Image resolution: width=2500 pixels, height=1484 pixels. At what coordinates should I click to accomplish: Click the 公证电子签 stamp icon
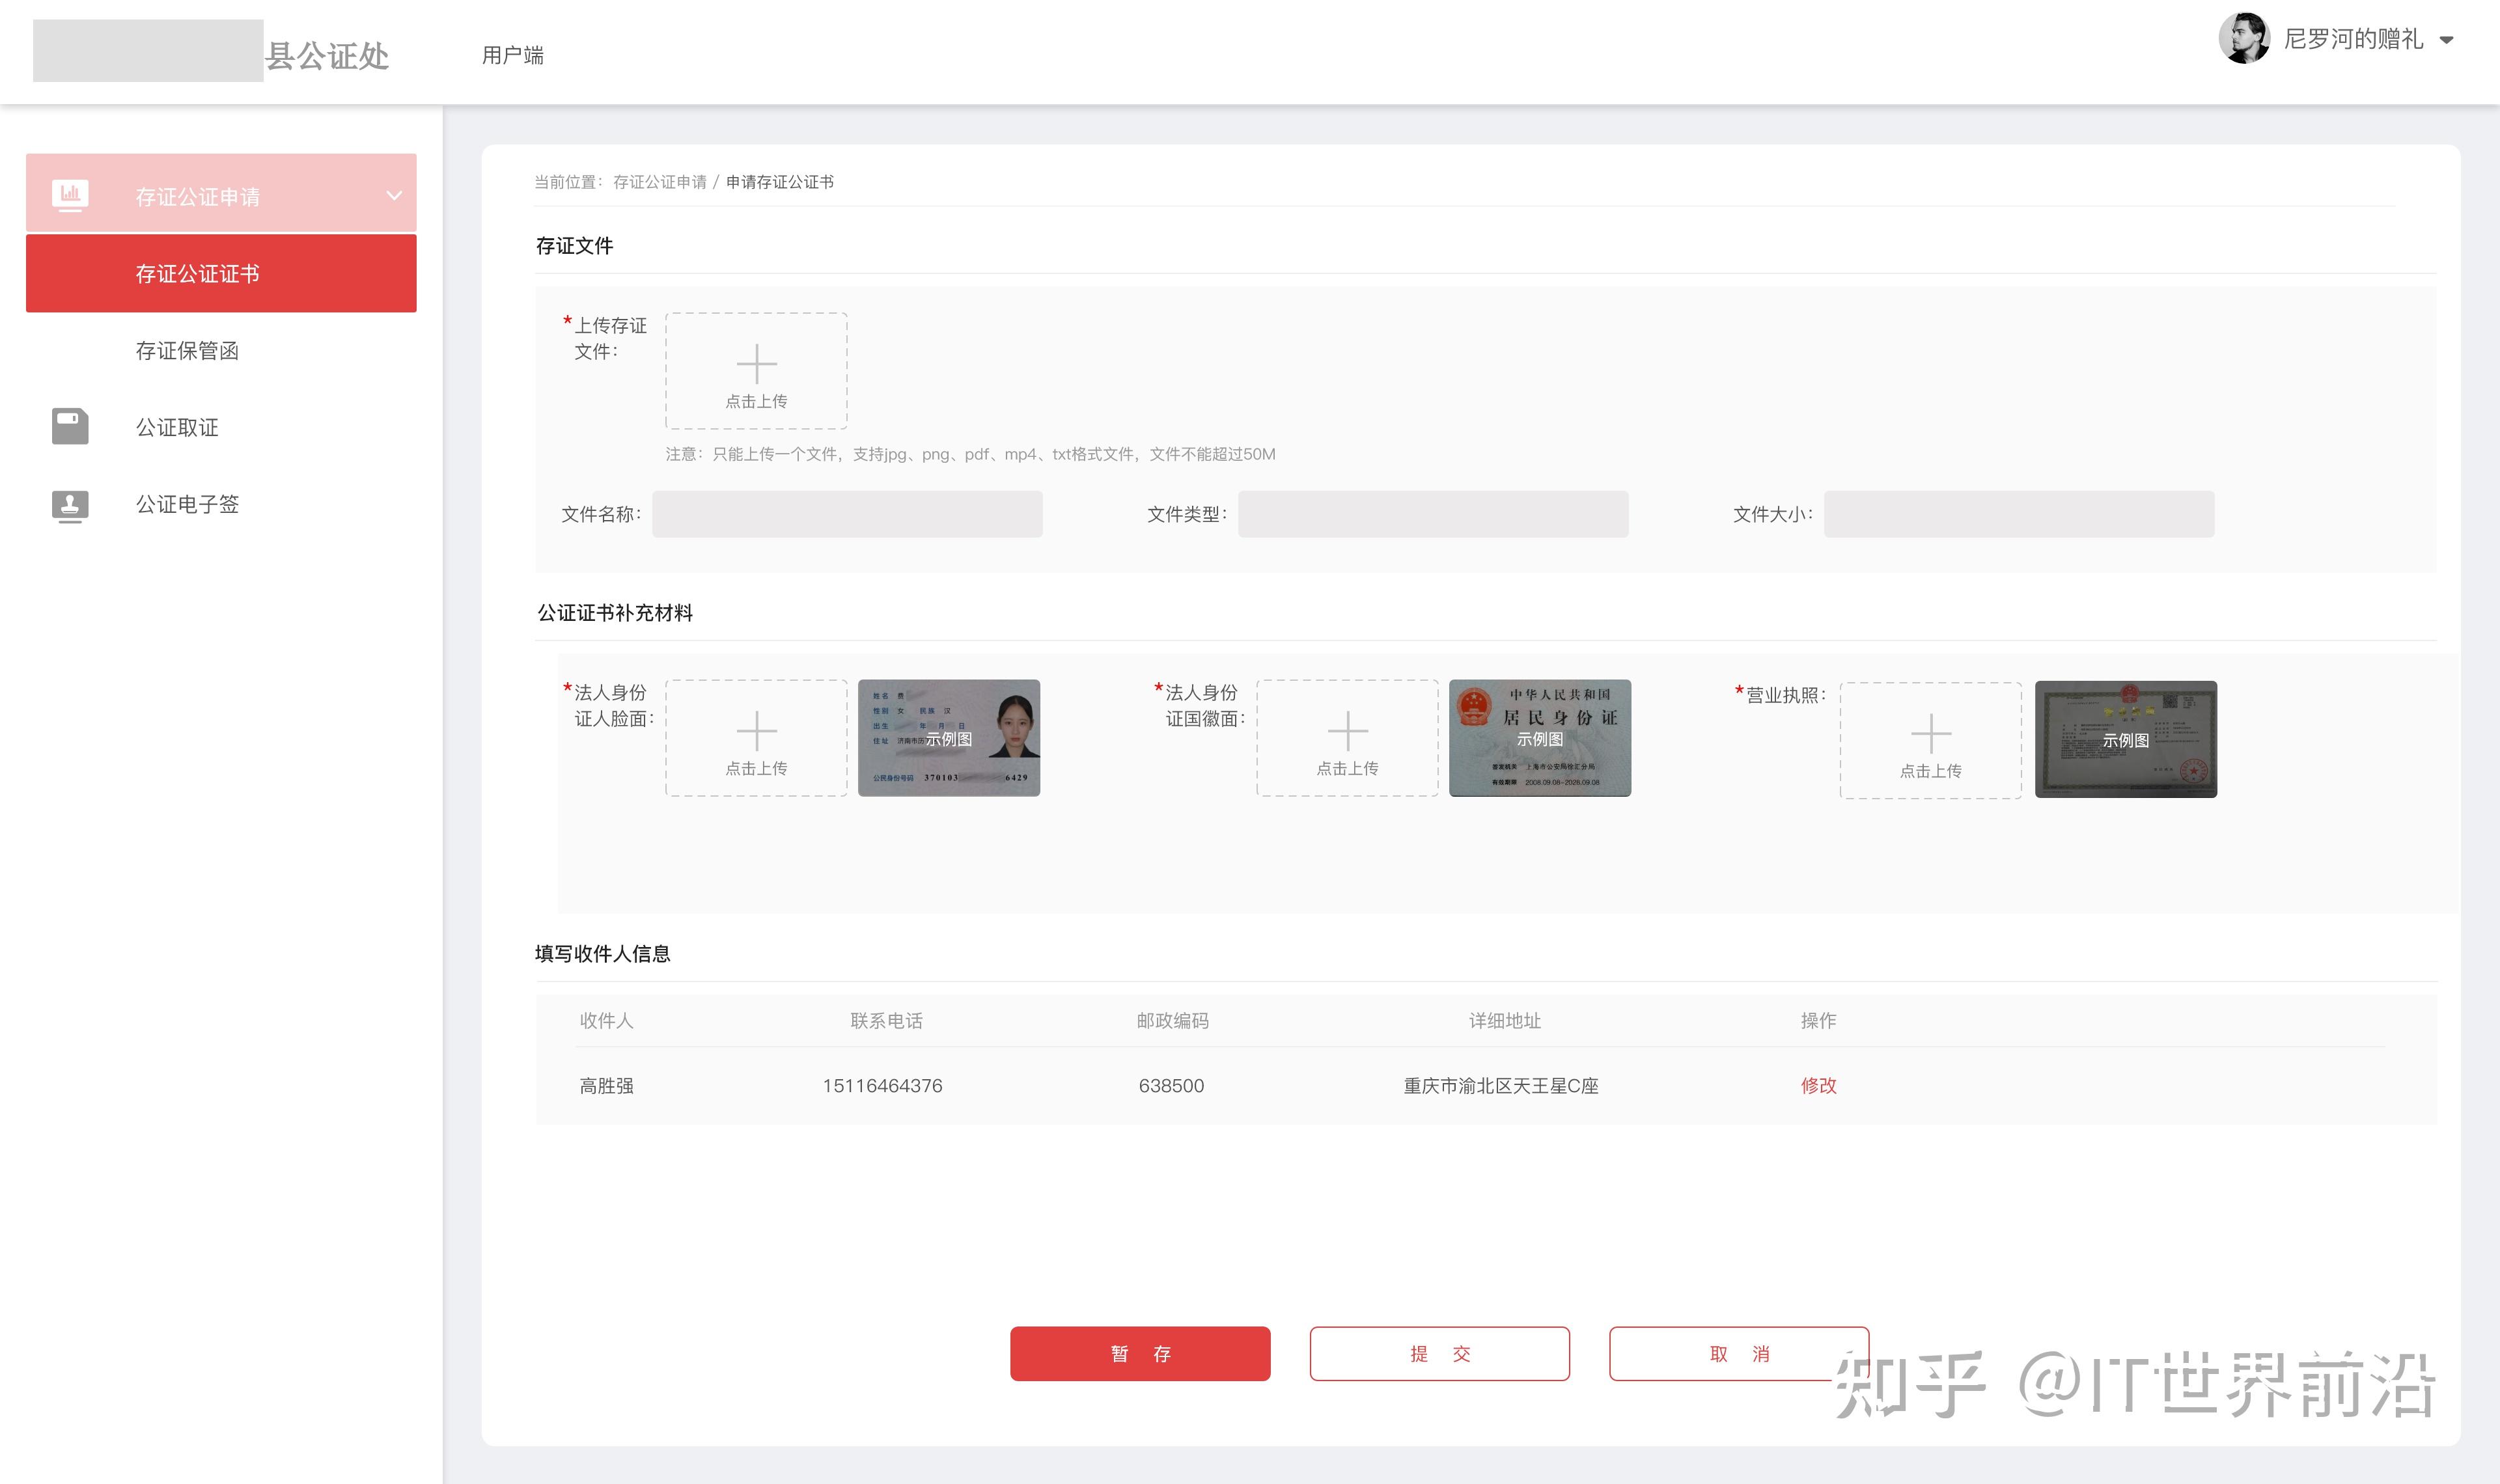pos(70,505)
